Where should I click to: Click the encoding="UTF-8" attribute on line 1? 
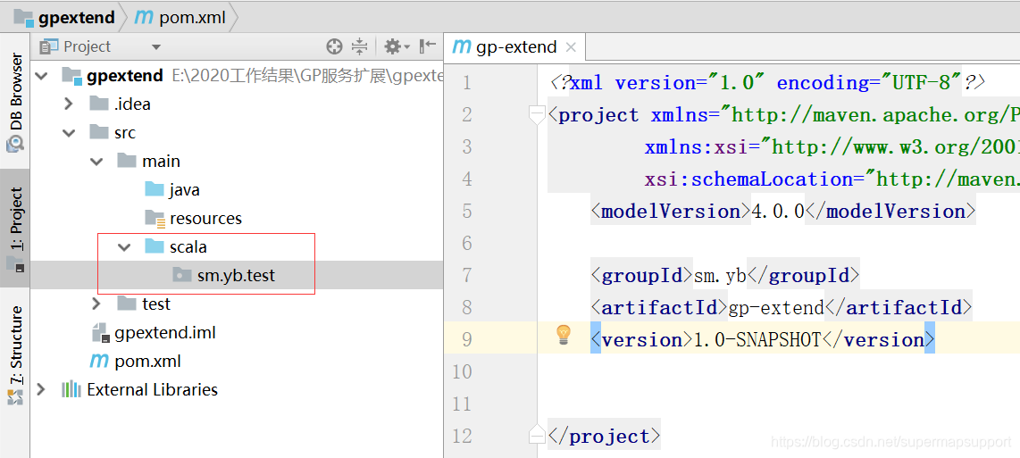click(868, 83)
